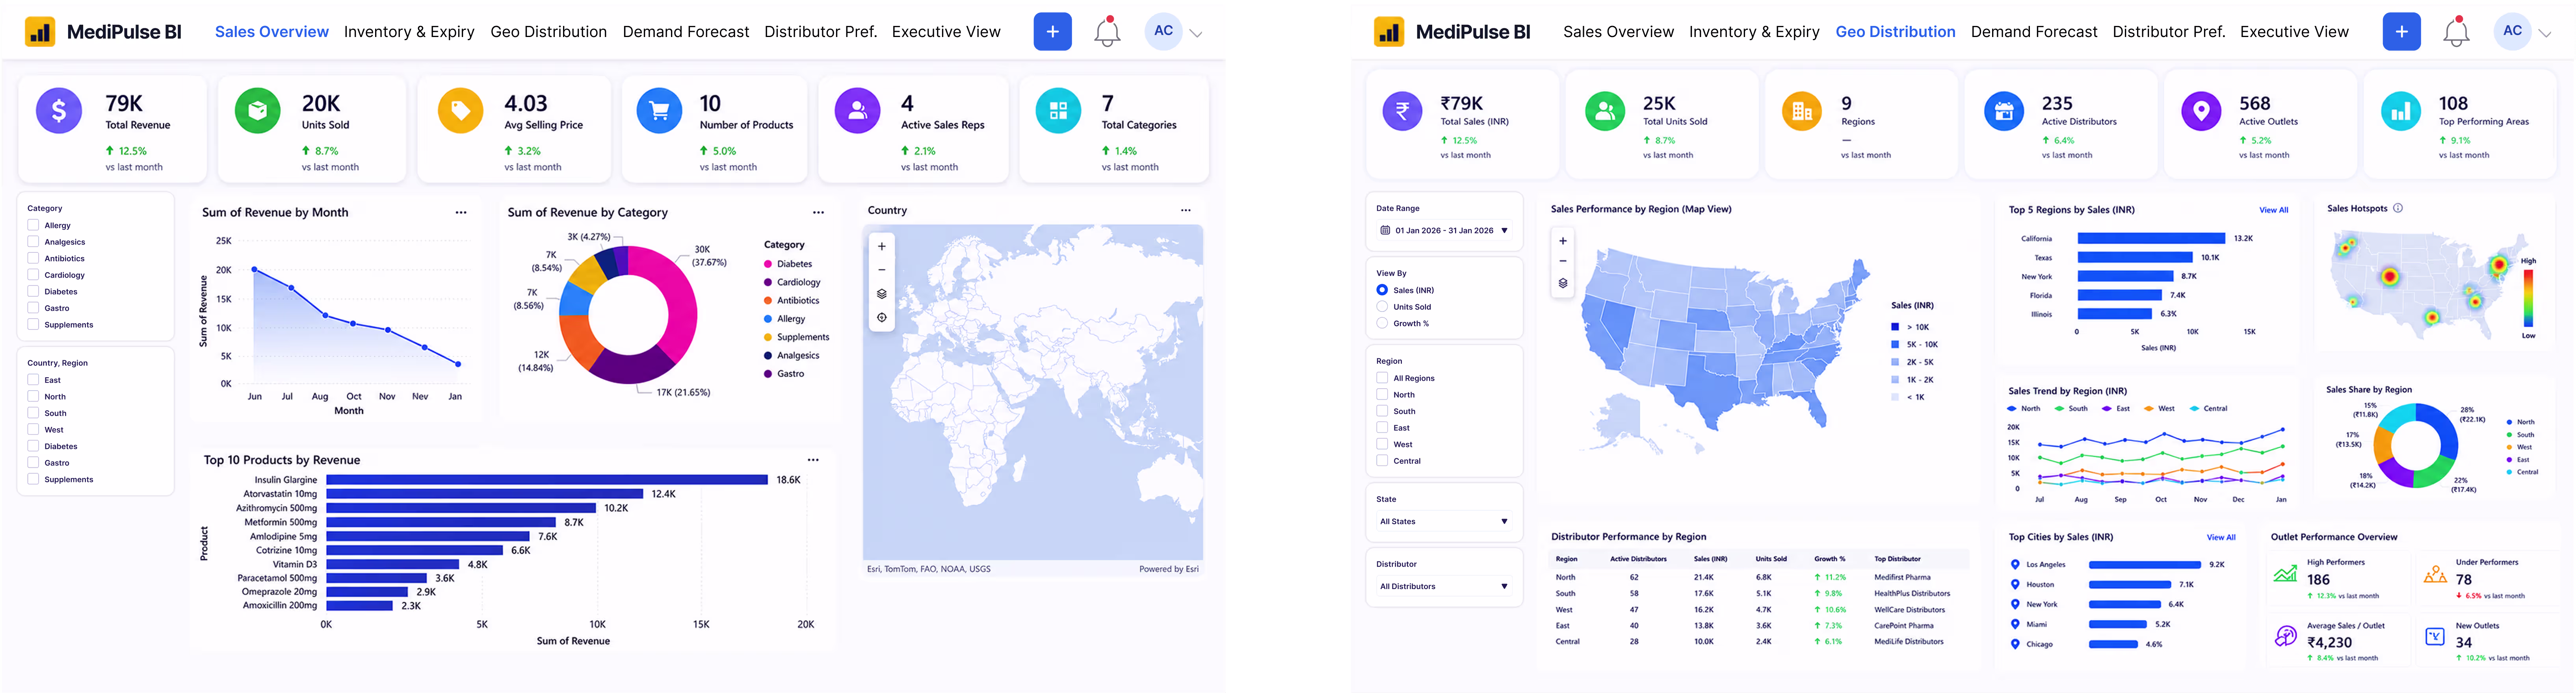This screenshot has height=693, width=2576.
Task: Open notifications bell in the left dashboard
Action: pyautogui.click(x=1107, y=32)
